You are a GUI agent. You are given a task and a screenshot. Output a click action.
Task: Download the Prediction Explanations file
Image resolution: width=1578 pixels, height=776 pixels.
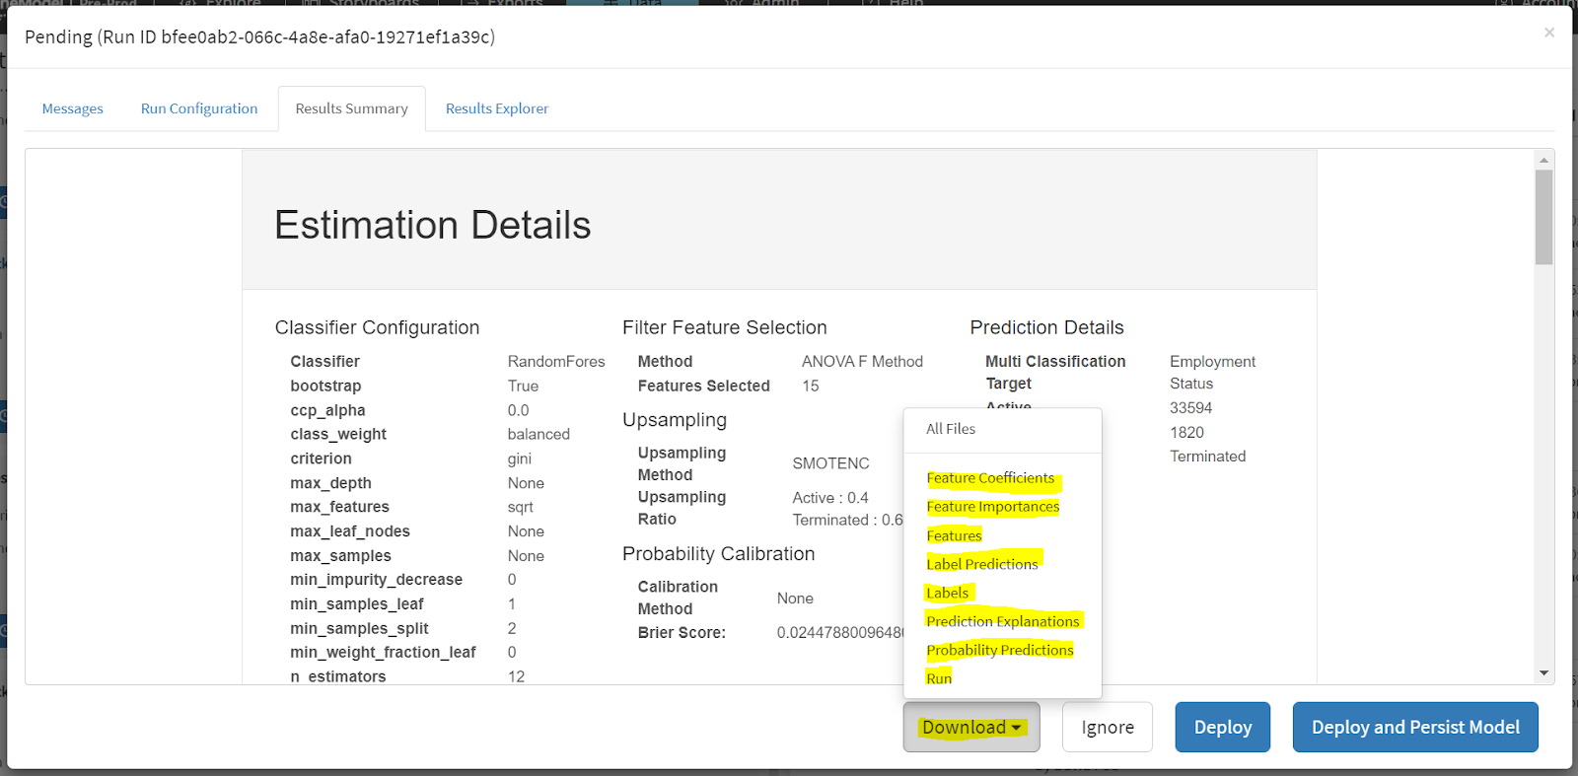point(1002,621)
